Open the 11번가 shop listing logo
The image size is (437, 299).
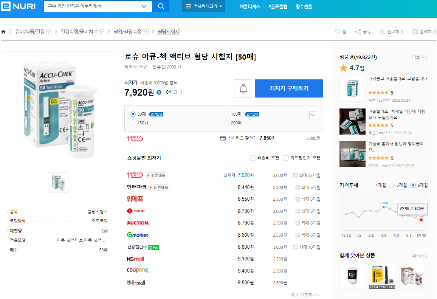[x=135, y=175]
